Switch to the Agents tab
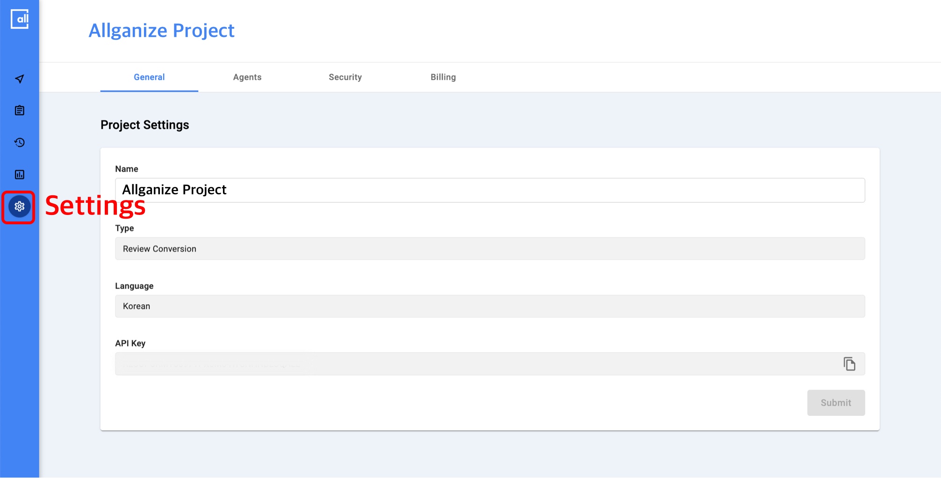941x478 pixels. (247, 77)
